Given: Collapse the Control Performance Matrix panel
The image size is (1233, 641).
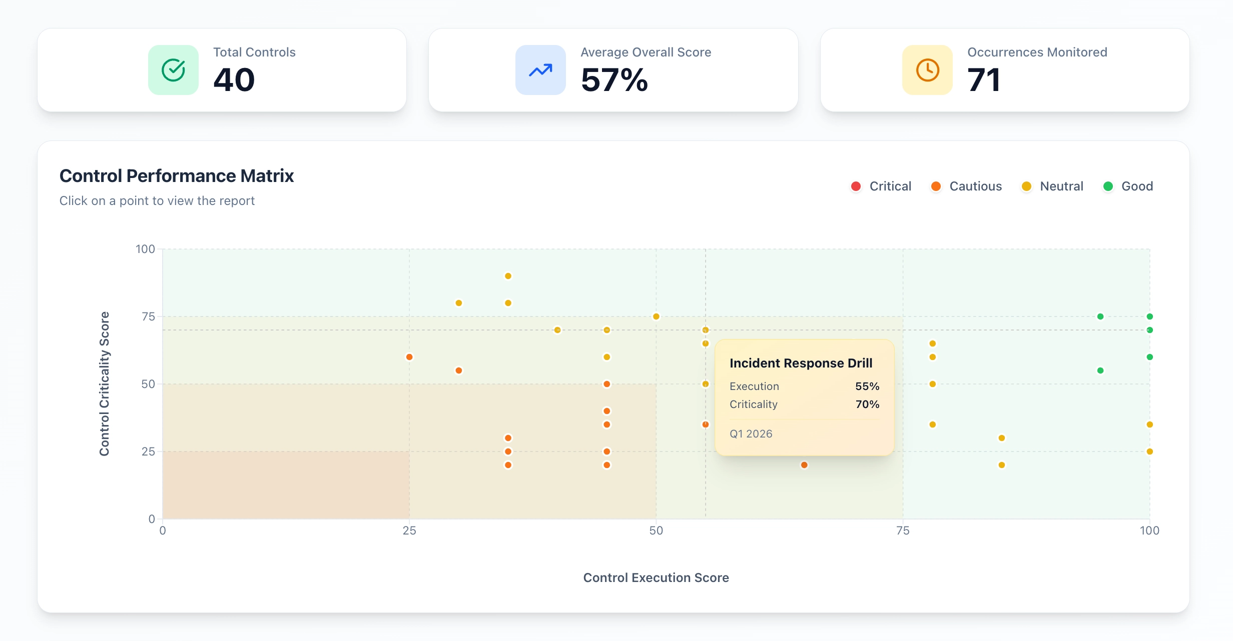Looking at the screenshot, I should [177, 175].
